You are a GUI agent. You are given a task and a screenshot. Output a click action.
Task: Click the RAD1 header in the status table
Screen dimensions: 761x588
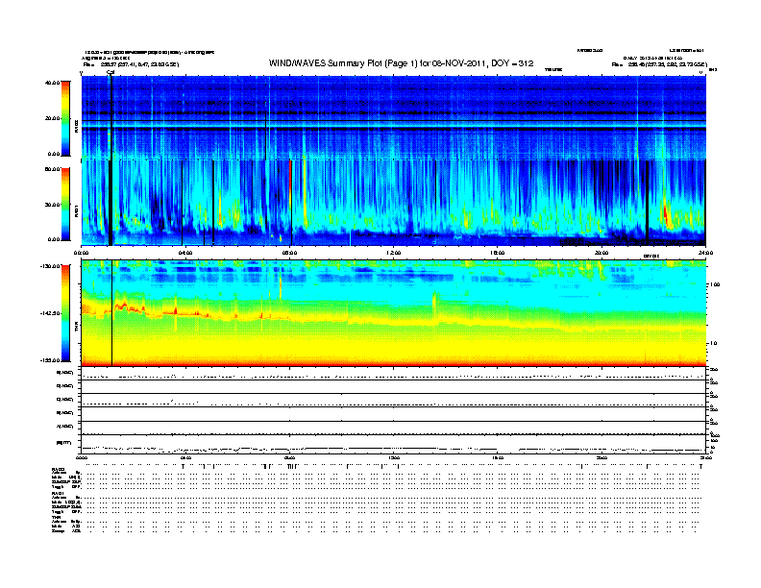[59, 494]
